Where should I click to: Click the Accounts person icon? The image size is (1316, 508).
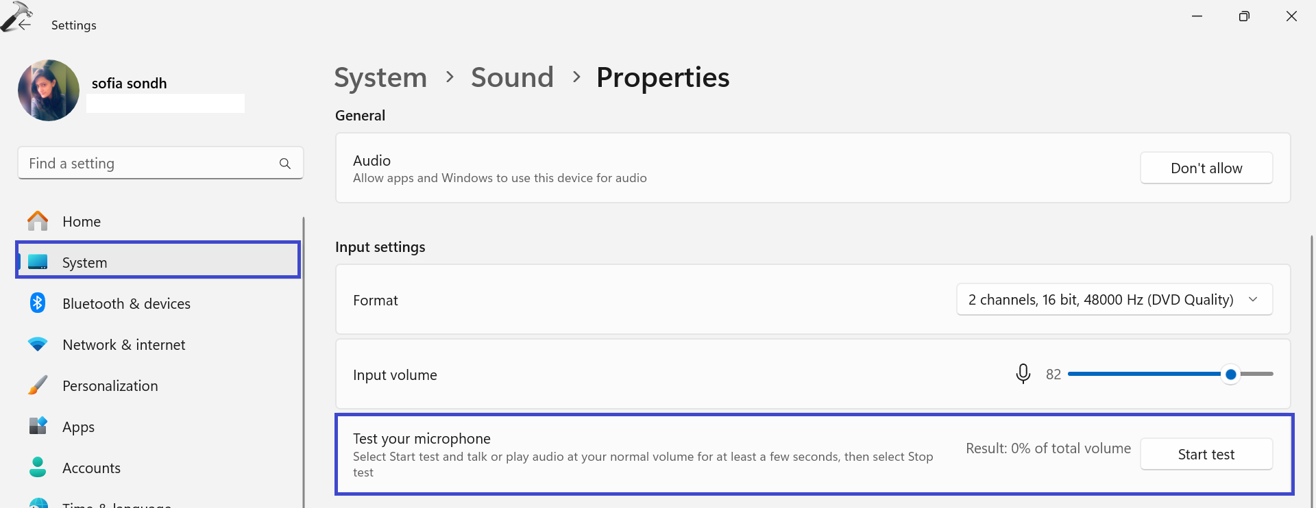coord(38,468)
